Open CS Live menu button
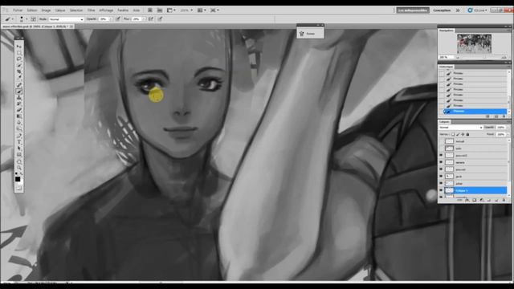Viewport: 514px width, 289px height. click(x=477, y=10)
